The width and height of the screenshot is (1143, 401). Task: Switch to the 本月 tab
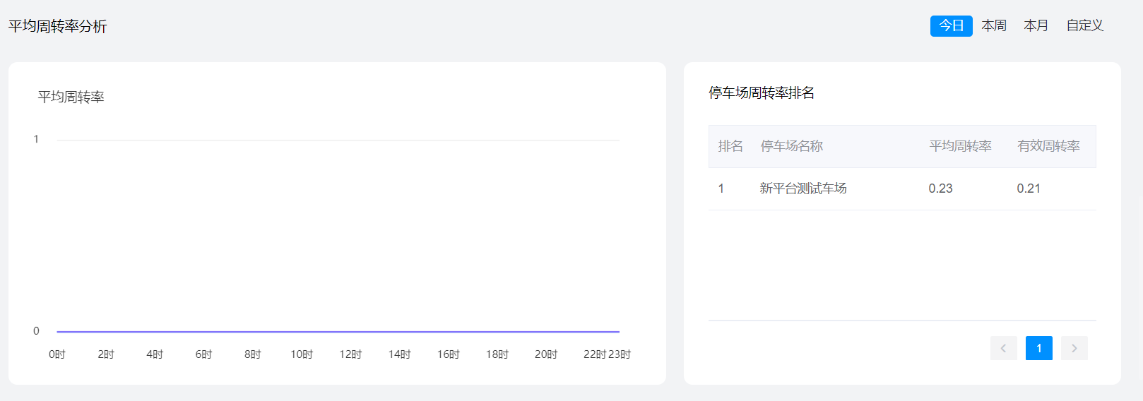tap(1036, 26)
